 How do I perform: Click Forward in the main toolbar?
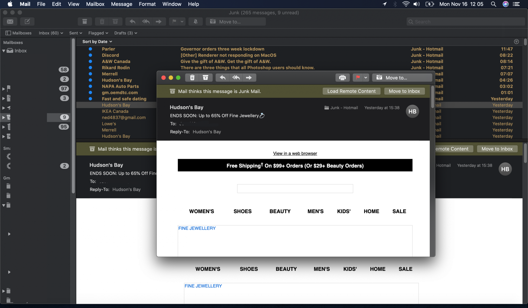click(159, 22)
